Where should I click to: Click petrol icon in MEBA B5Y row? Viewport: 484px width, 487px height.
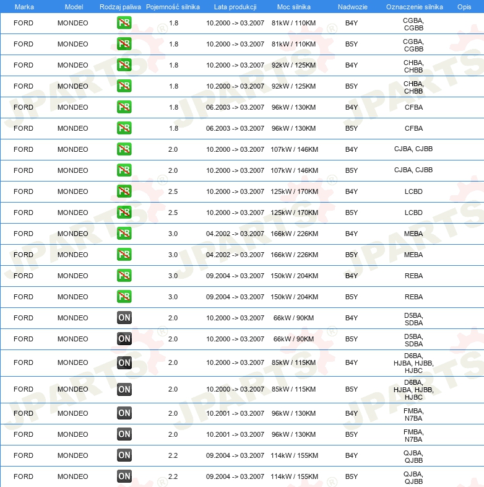click(x=124, y=255)
